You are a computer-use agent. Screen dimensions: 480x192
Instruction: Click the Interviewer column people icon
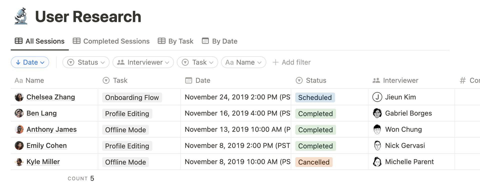click(376, 80)
